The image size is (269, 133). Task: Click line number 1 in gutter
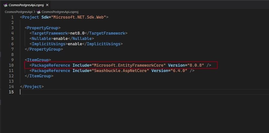(x=12, y=17)
